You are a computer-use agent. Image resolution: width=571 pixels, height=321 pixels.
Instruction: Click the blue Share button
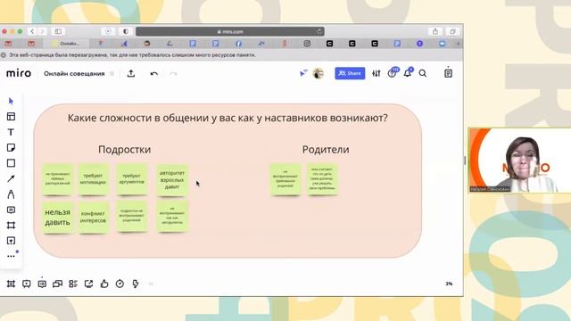point(350,73)
